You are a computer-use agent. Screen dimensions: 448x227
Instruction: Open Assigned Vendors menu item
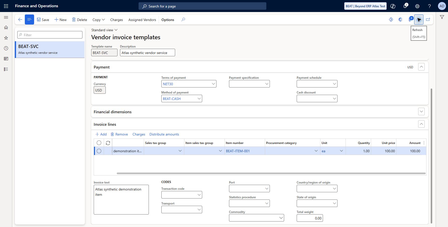(x=142, y=20)
